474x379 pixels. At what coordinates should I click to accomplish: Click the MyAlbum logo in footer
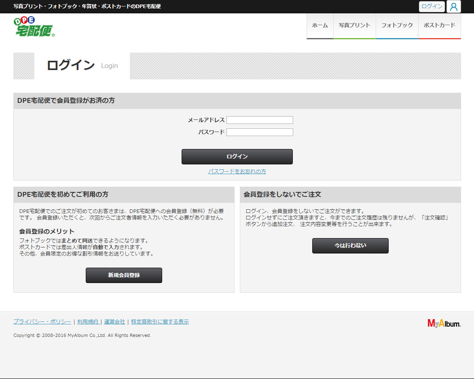[444, 323]
